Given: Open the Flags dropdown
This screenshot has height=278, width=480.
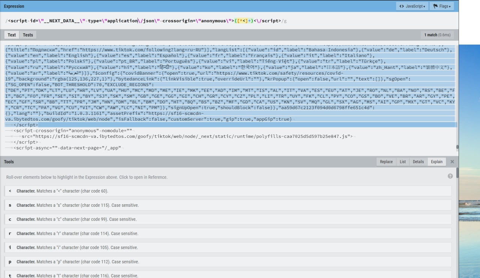Looking at the screenshot, I should [442, 6].
